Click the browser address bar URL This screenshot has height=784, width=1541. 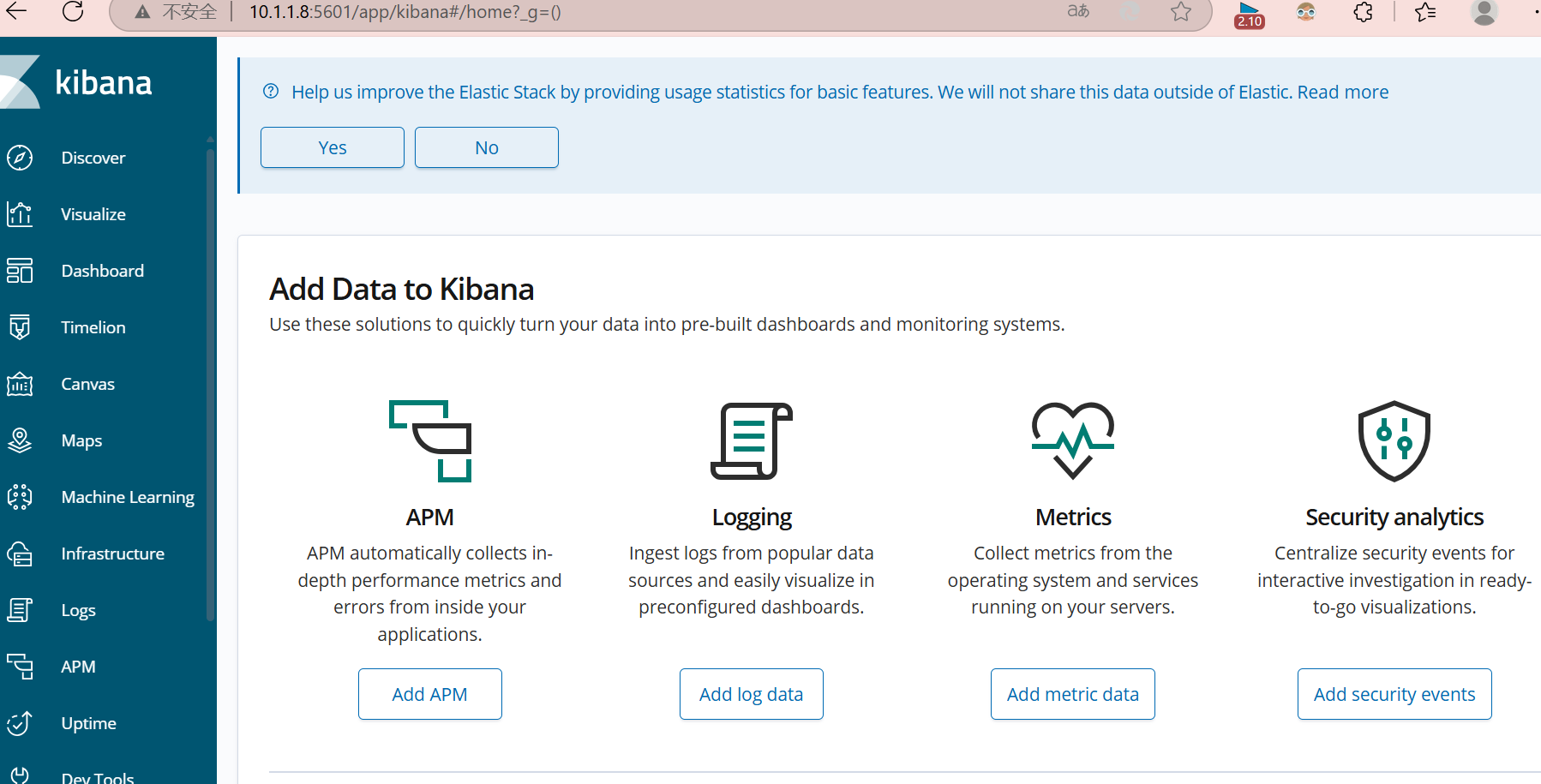[405, 12]
